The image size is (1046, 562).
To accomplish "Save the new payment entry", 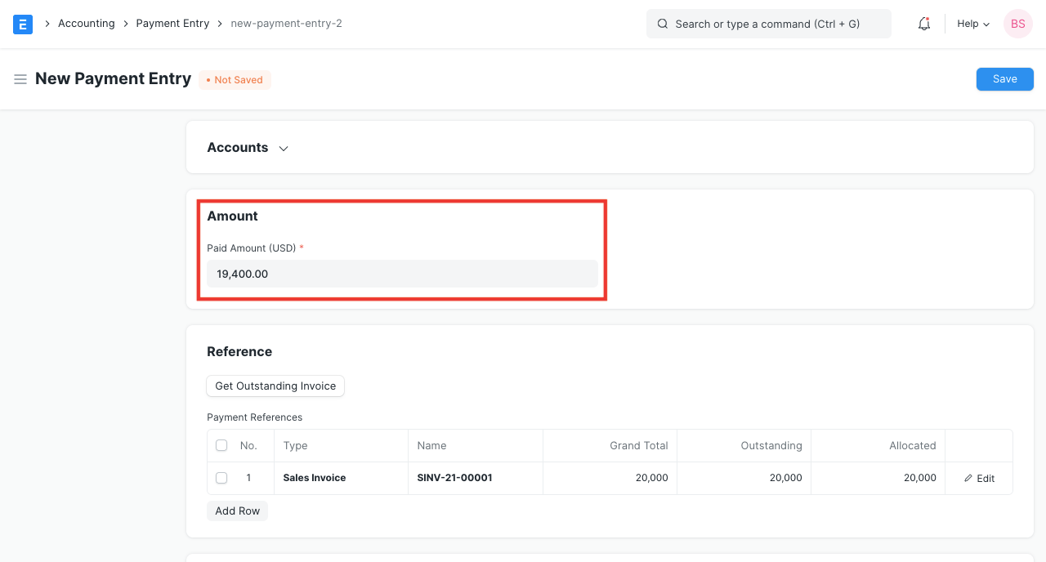I will click(1004, 78).
